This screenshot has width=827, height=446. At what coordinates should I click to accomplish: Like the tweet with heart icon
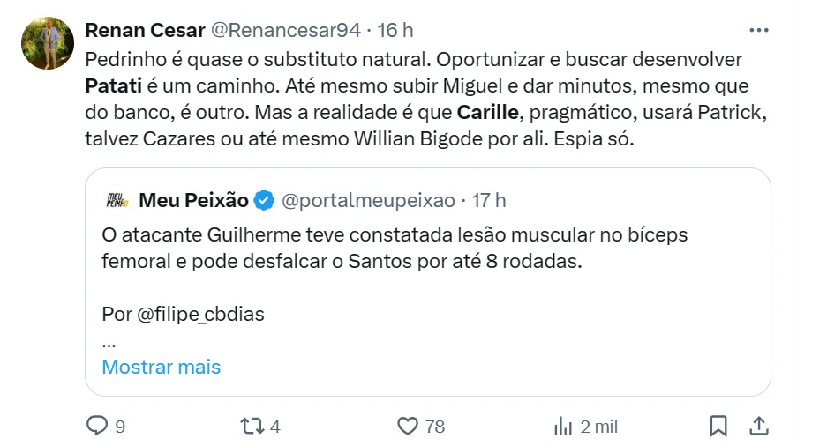tap(407, 427)
